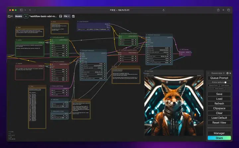The width and height of the screenshot is (239, 148).
Task: Open Clipspace from the menu panel
Action: tap(219, 108)
